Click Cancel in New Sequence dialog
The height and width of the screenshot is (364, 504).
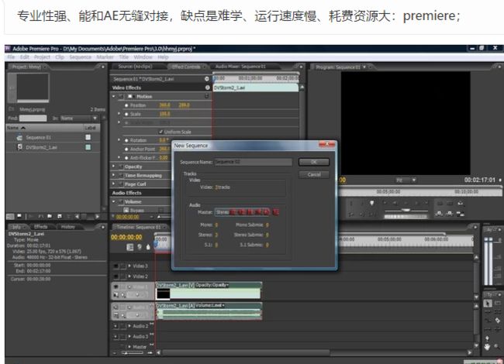[x=314, y=174]
